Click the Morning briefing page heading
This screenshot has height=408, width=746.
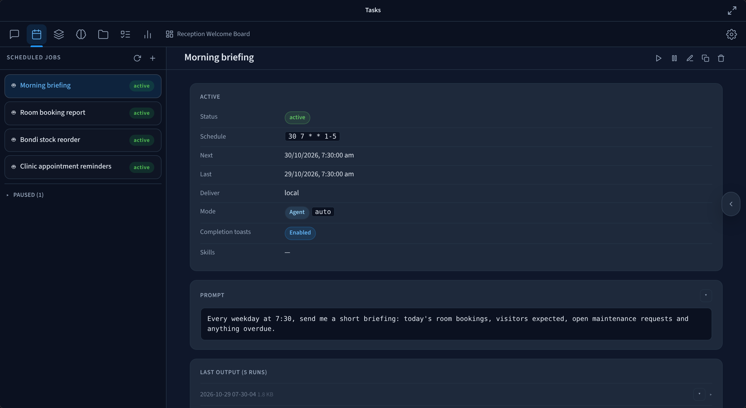219,57
